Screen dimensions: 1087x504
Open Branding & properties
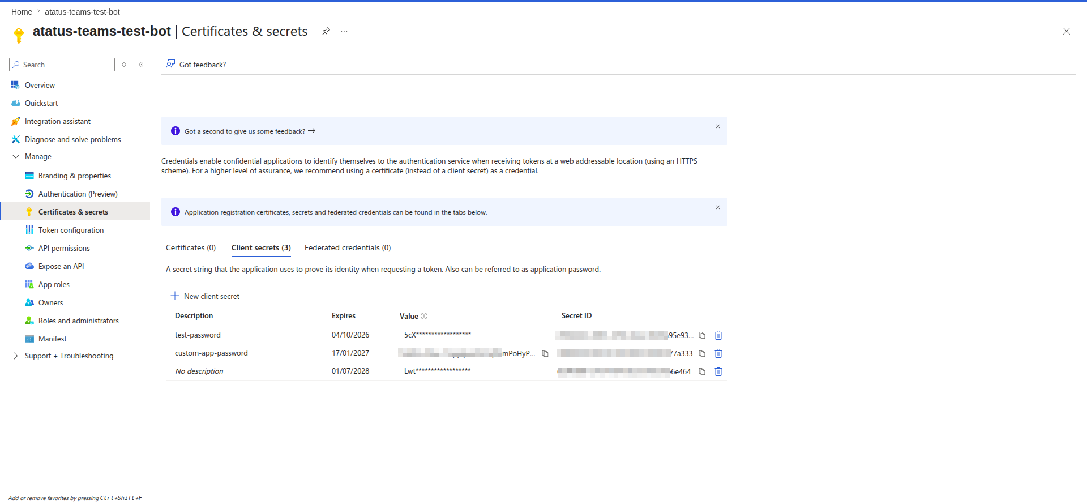pos(74,176)
